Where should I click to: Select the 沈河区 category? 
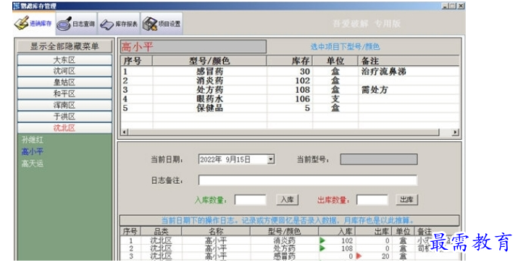(x=64, y=71)
